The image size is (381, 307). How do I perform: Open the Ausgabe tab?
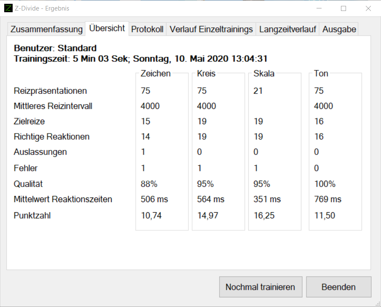pos(339,29)
